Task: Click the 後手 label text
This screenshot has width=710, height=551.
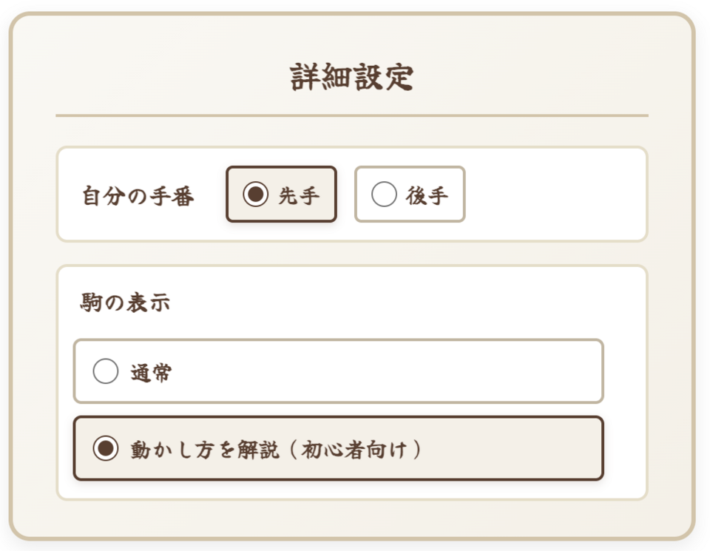Action: pos(427,195)
